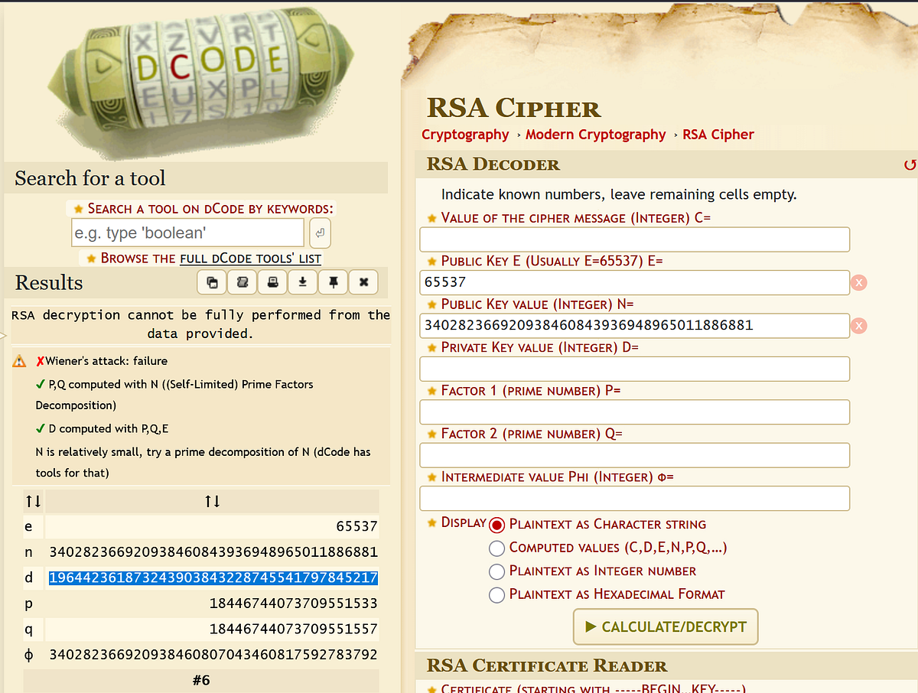
Task: Sort results table by first column
Action: [33, 502]
